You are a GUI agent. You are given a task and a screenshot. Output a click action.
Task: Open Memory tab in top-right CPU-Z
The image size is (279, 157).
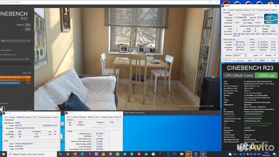point(247,10)
